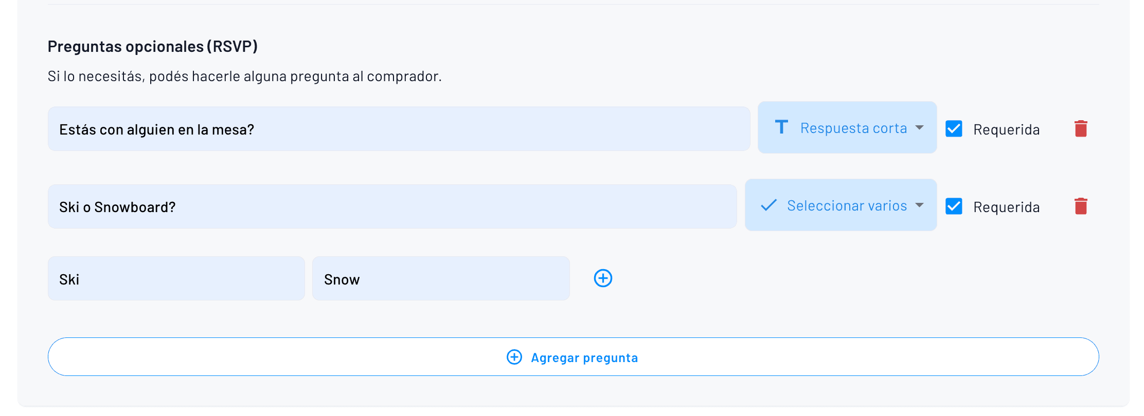Click the Preguntas opcionales (RSVP) heading

tap(152, 46)
